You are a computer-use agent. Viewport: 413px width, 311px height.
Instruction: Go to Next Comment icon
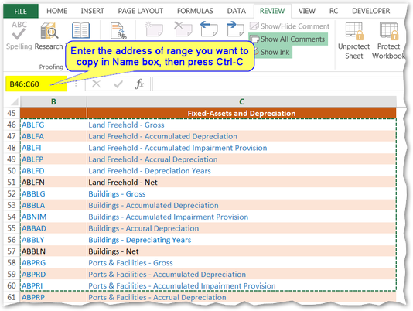(x=235, y=29)
